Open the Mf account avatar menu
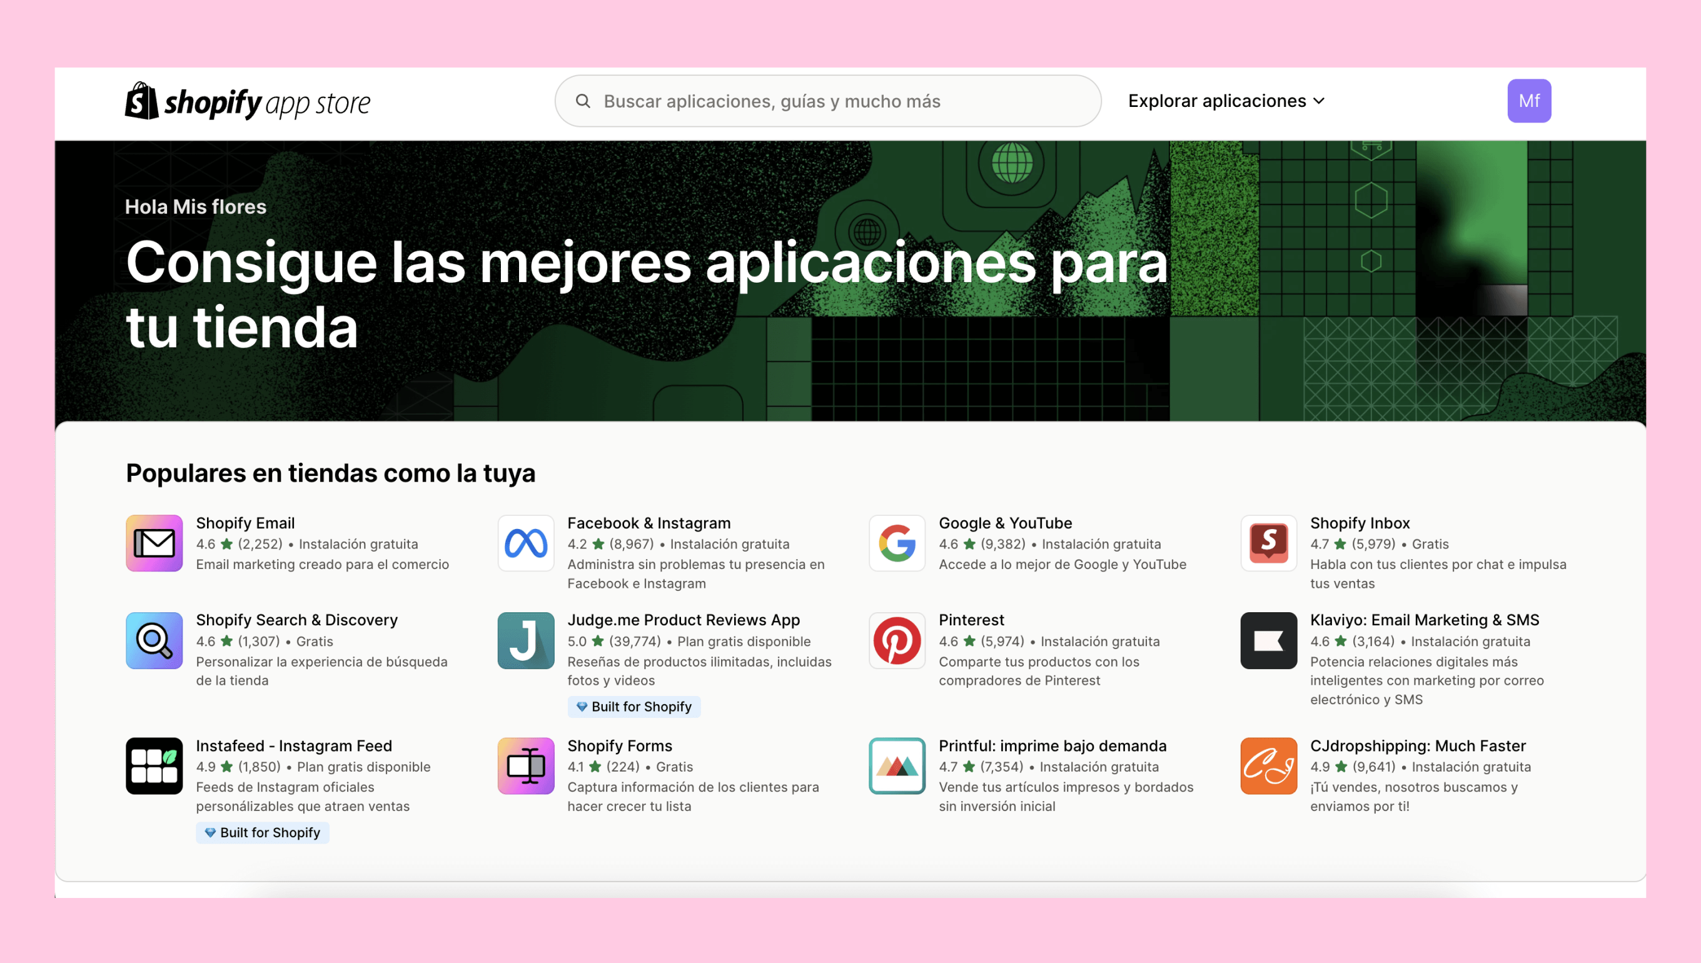1701x963 pixels. (1528, 101)
